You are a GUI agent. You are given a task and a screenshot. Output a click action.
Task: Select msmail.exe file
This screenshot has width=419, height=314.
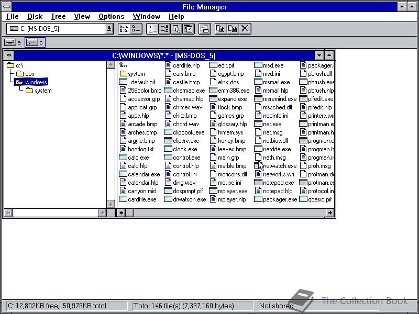tap(272, 82)
